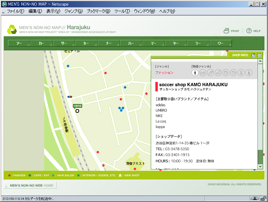Click the Netscape online/offline status bar icon
The height and width of the screenshot is (202, 268).
pos(254,198)
